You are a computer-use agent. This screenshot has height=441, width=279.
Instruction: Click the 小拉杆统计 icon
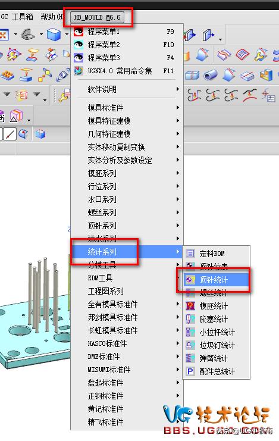point(190,332)
